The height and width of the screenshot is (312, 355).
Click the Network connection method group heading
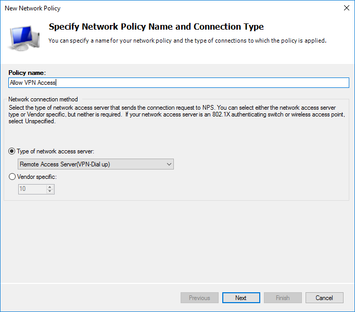[x=43, y=99]
